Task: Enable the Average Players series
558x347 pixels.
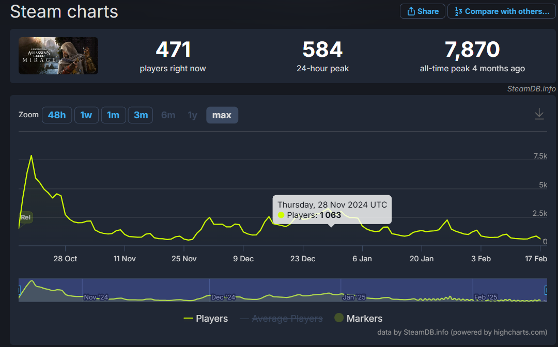Action: tap(282, 319)
